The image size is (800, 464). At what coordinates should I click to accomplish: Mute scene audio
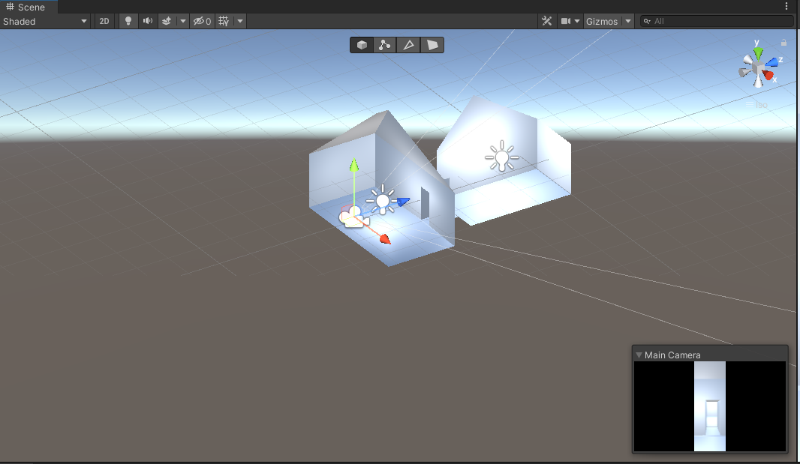click(x=148, y=21)
